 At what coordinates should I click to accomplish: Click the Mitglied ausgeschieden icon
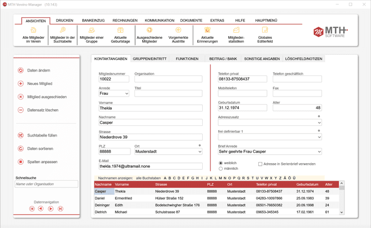tap(21, 97)
